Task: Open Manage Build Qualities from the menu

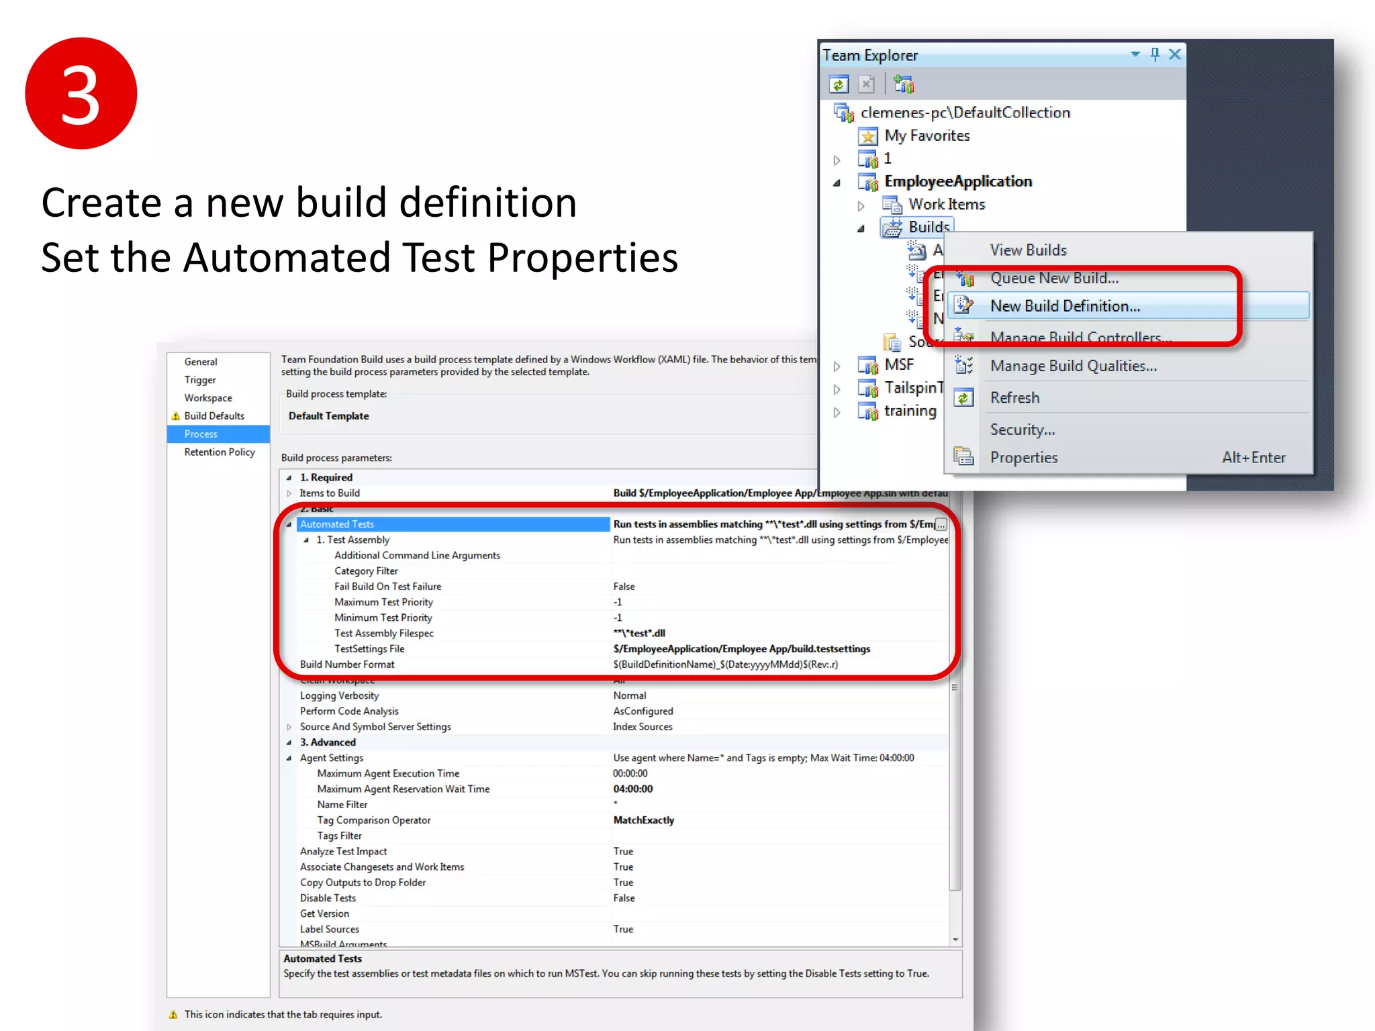Action: coord(1074,366)
